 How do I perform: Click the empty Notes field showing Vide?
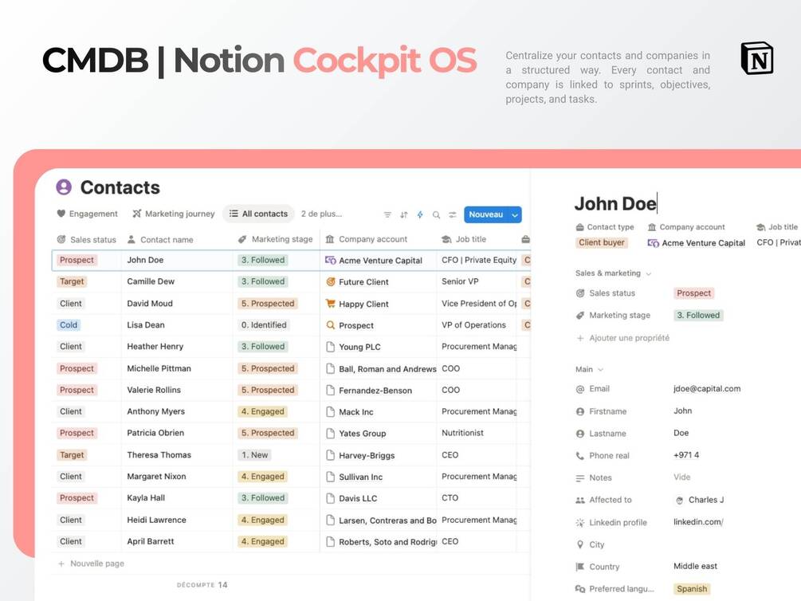click(682, 477)
